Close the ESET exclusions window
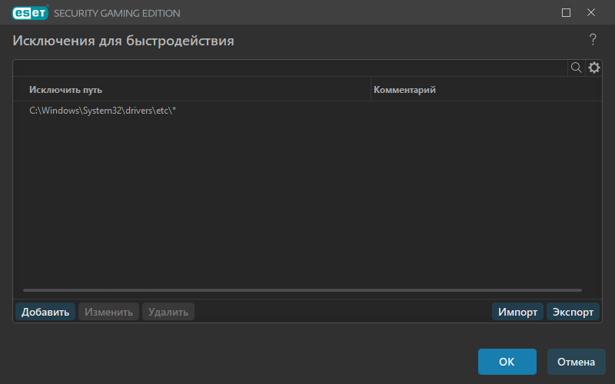615x384 pixels. (591, 12)
